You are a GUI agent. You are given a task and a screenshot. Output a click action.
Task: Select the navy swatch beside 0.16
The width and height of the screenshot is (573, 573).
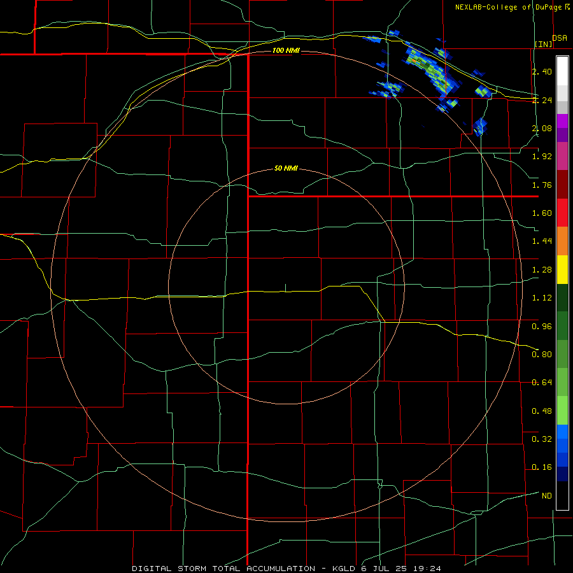click(x=562, y=474)
